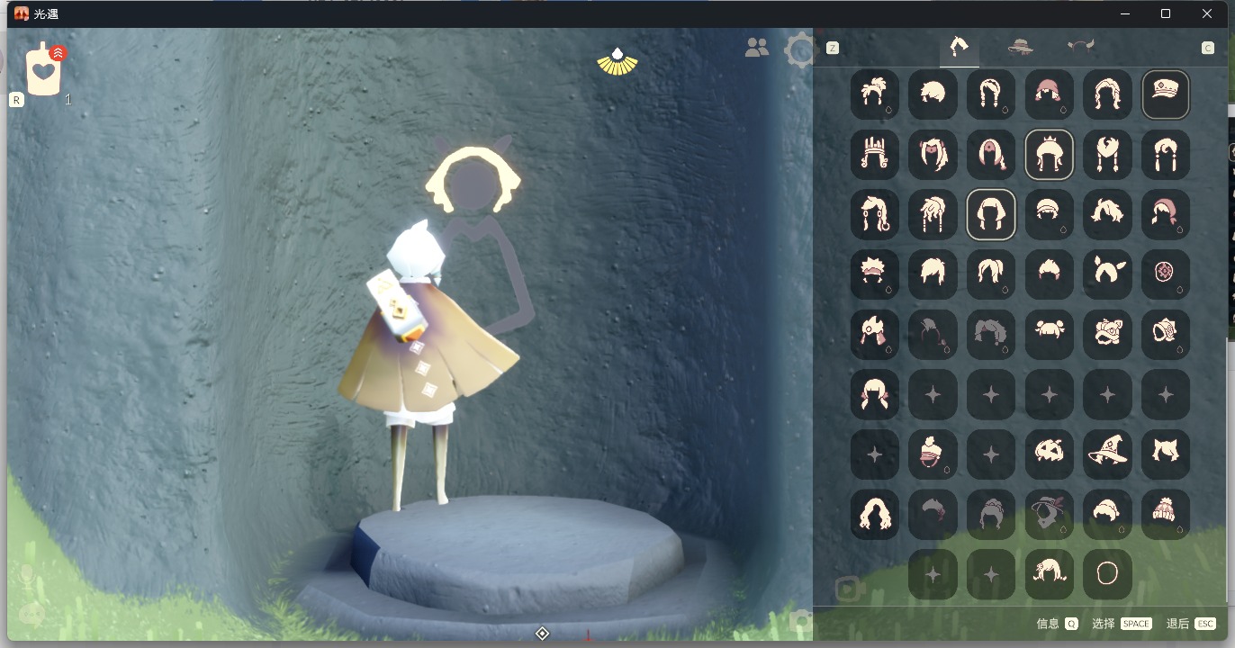Screen dimensions: 1235x648
Task: Pick the spiky hair with pink headband
Action: point(875,274)
